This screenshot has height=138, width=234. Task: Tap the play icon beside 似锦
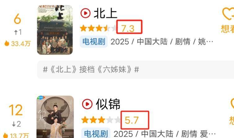pos(87,104)
